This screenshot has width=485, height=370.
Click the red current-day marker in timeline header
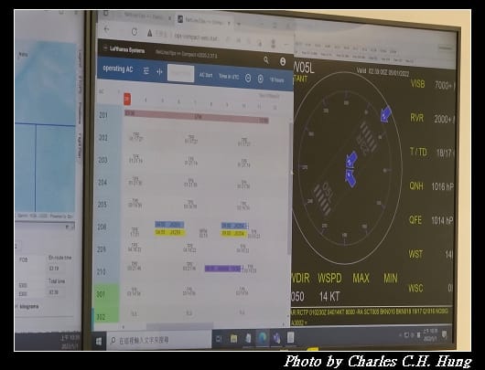pyautogui.click(x=127, y=100)
